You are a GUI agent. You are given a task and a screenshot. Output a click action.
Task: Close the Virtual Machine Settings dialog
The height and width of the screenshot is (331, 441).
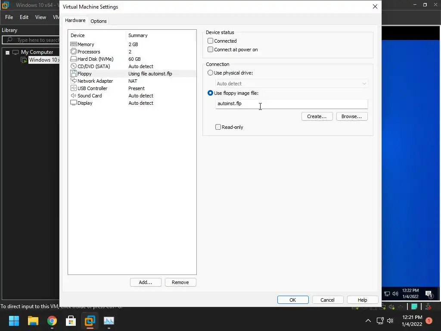[x=375, y=6]
